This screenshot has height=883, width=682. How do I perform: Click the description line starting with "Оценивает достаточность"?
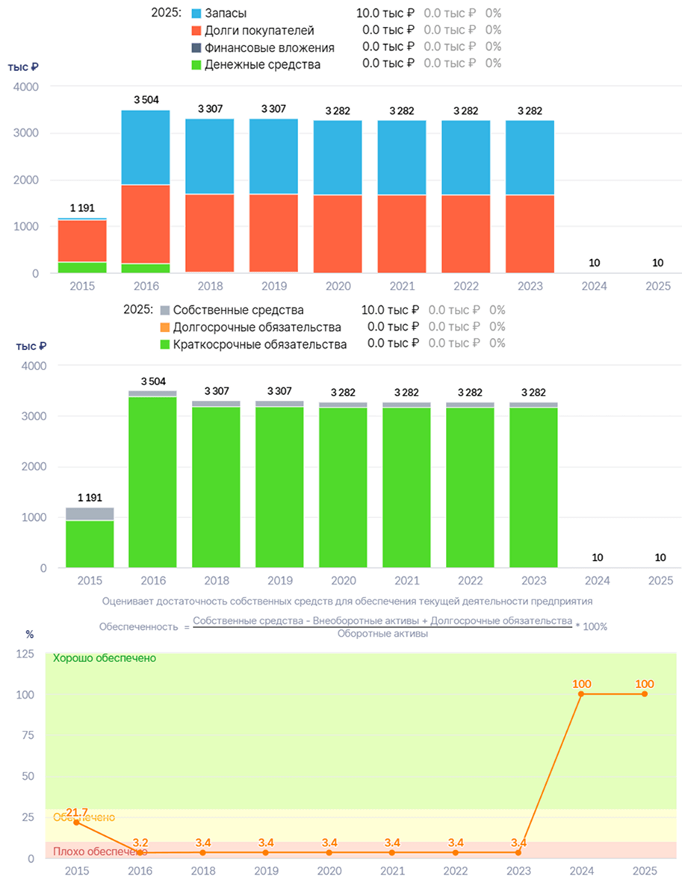(347, 602)
